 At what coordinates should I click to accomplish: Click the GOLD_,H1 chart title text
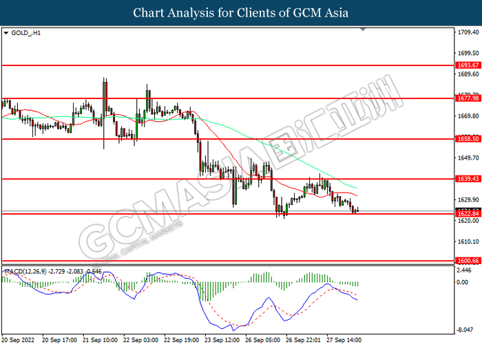pyautogui.click(x=26, y=33)
